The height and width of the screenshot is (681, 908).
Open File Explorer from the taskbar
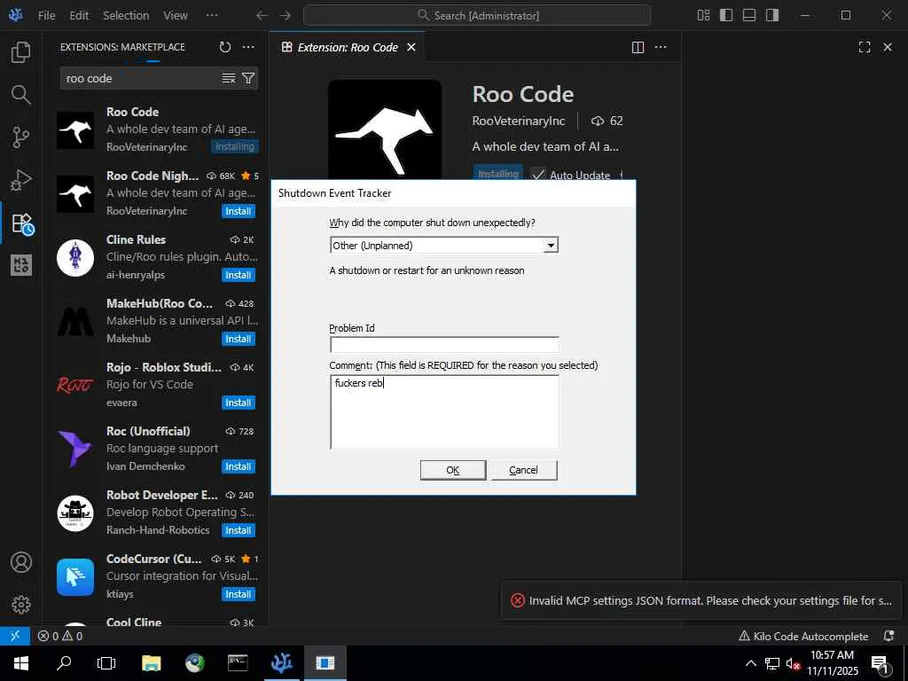click(151, 663)
